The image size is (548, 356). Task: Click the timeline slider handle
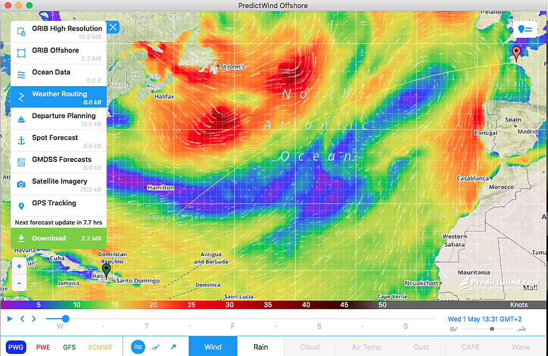coord(65,319)
